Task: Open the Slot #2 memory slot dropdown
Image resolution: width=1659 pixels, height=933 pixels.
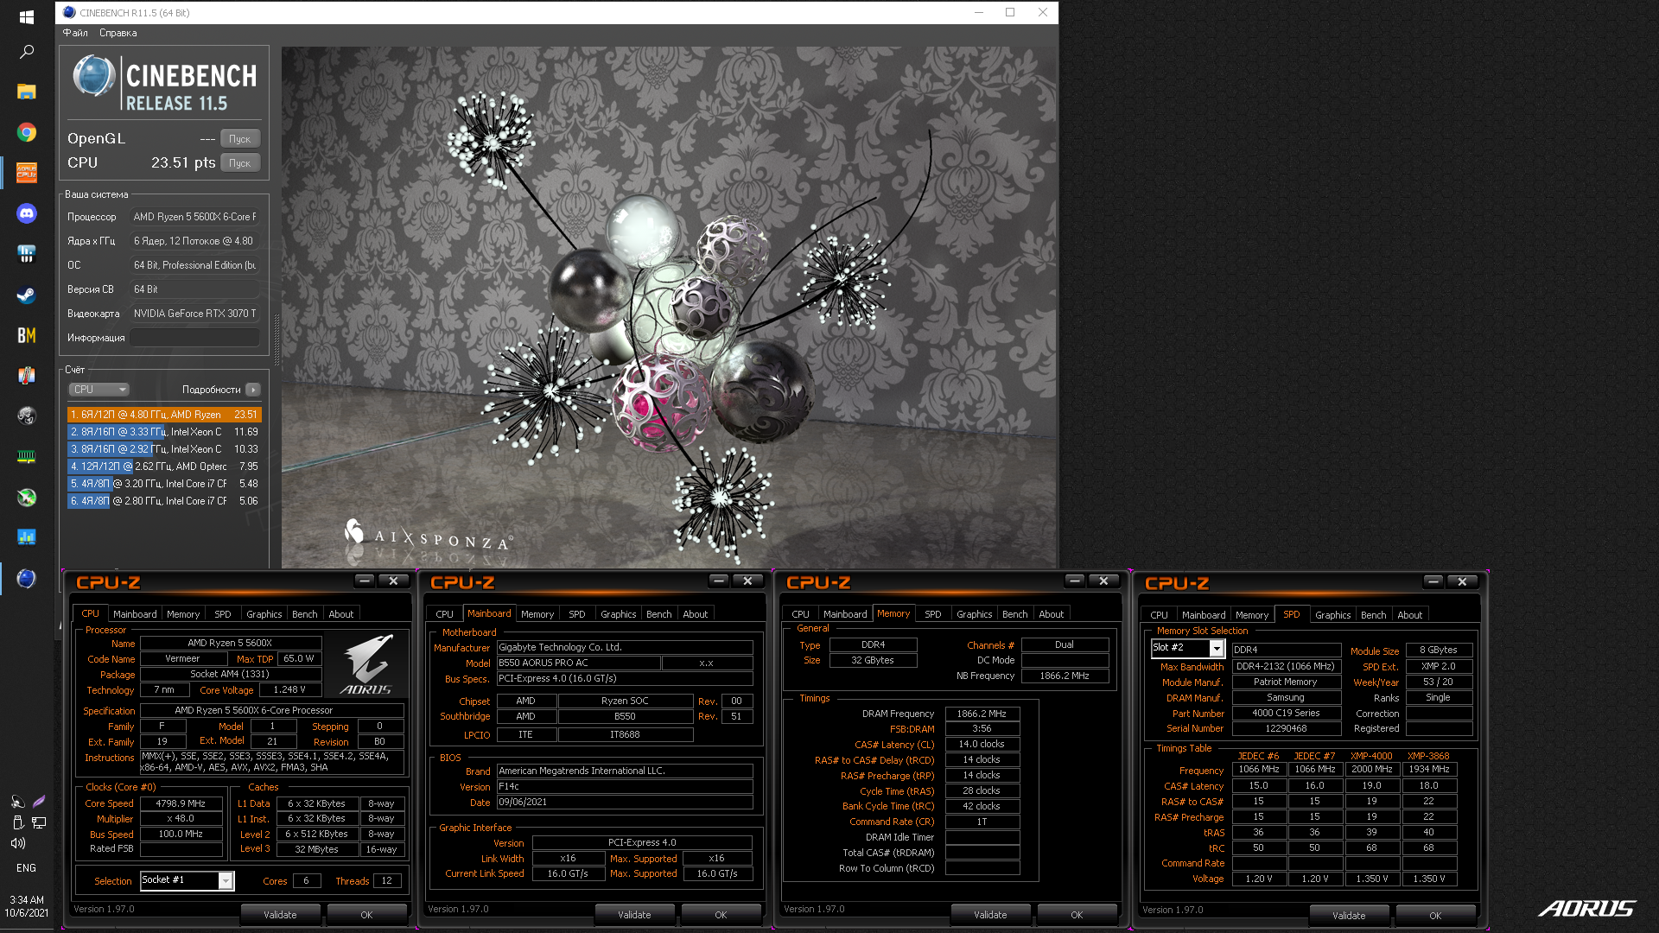Action: [x=1188, y=648]
